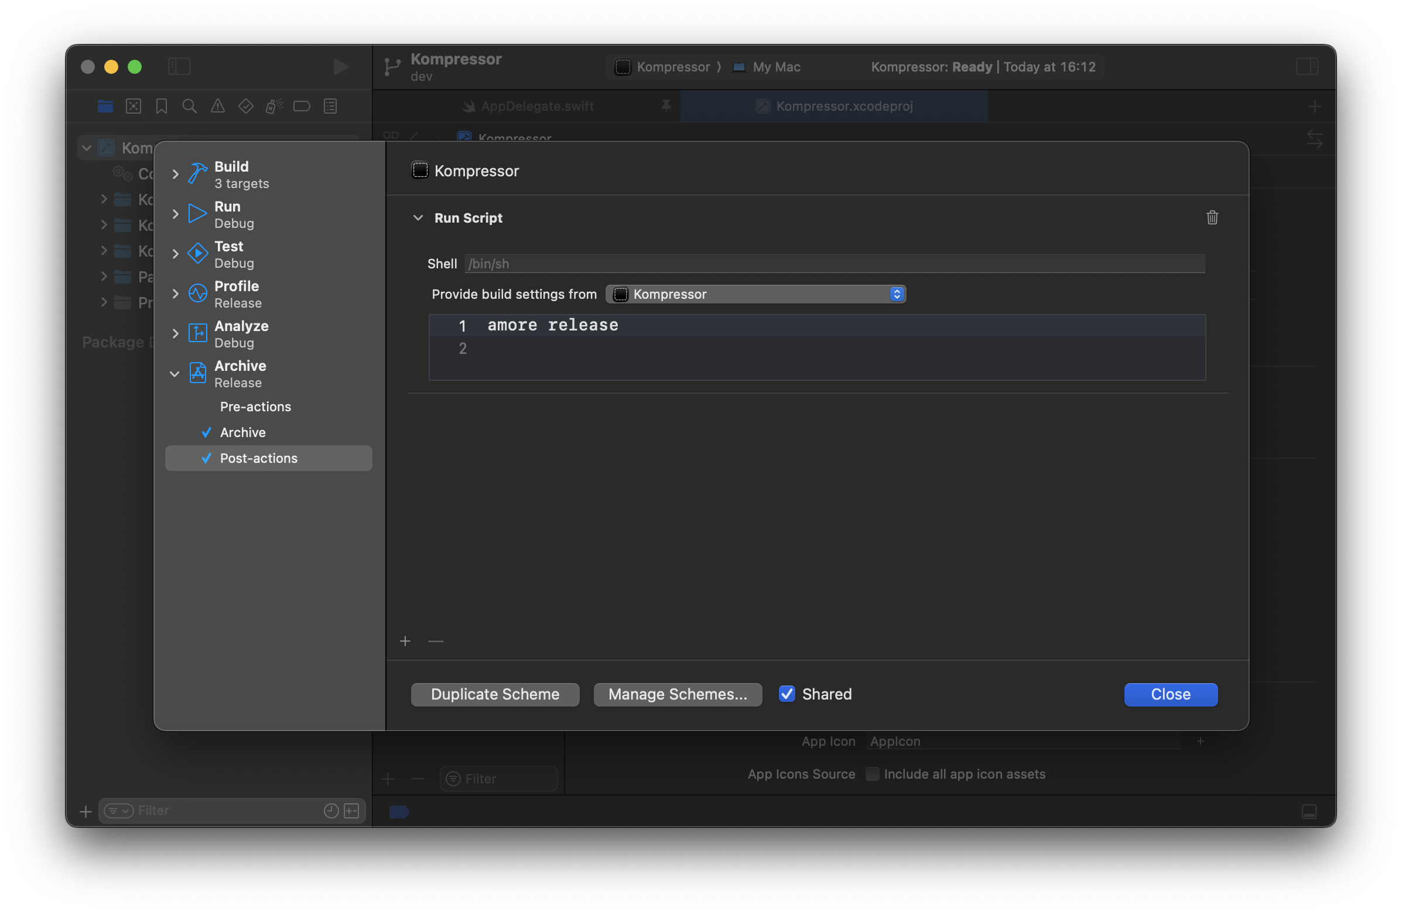1402x914 pixels.
Task: Open the issue navigator warning icon
Action: (217, 106)
